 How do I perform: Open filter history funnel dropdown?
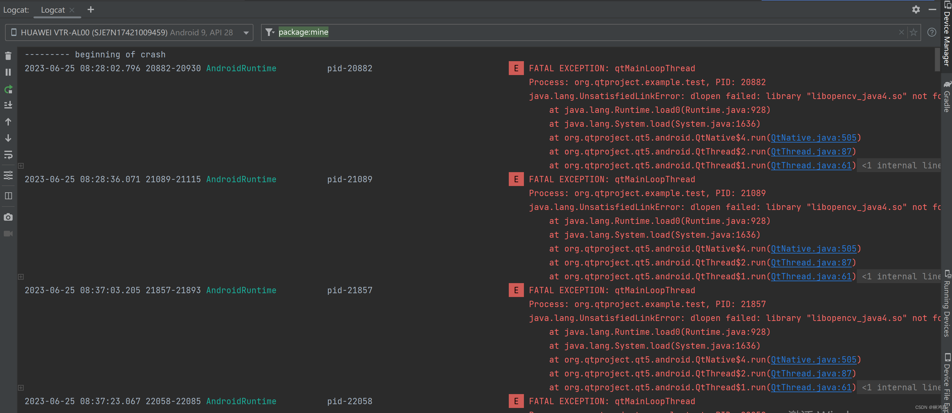270,32
